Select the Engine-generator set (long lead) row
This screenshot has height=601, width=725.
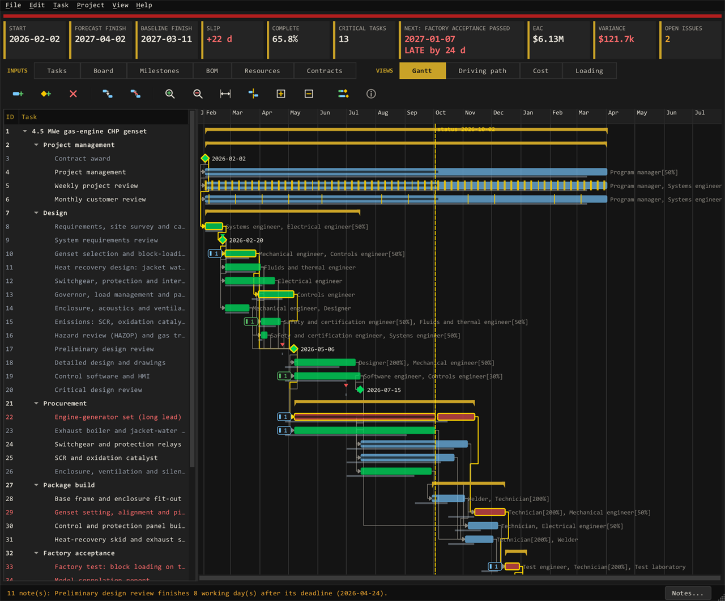96,417
